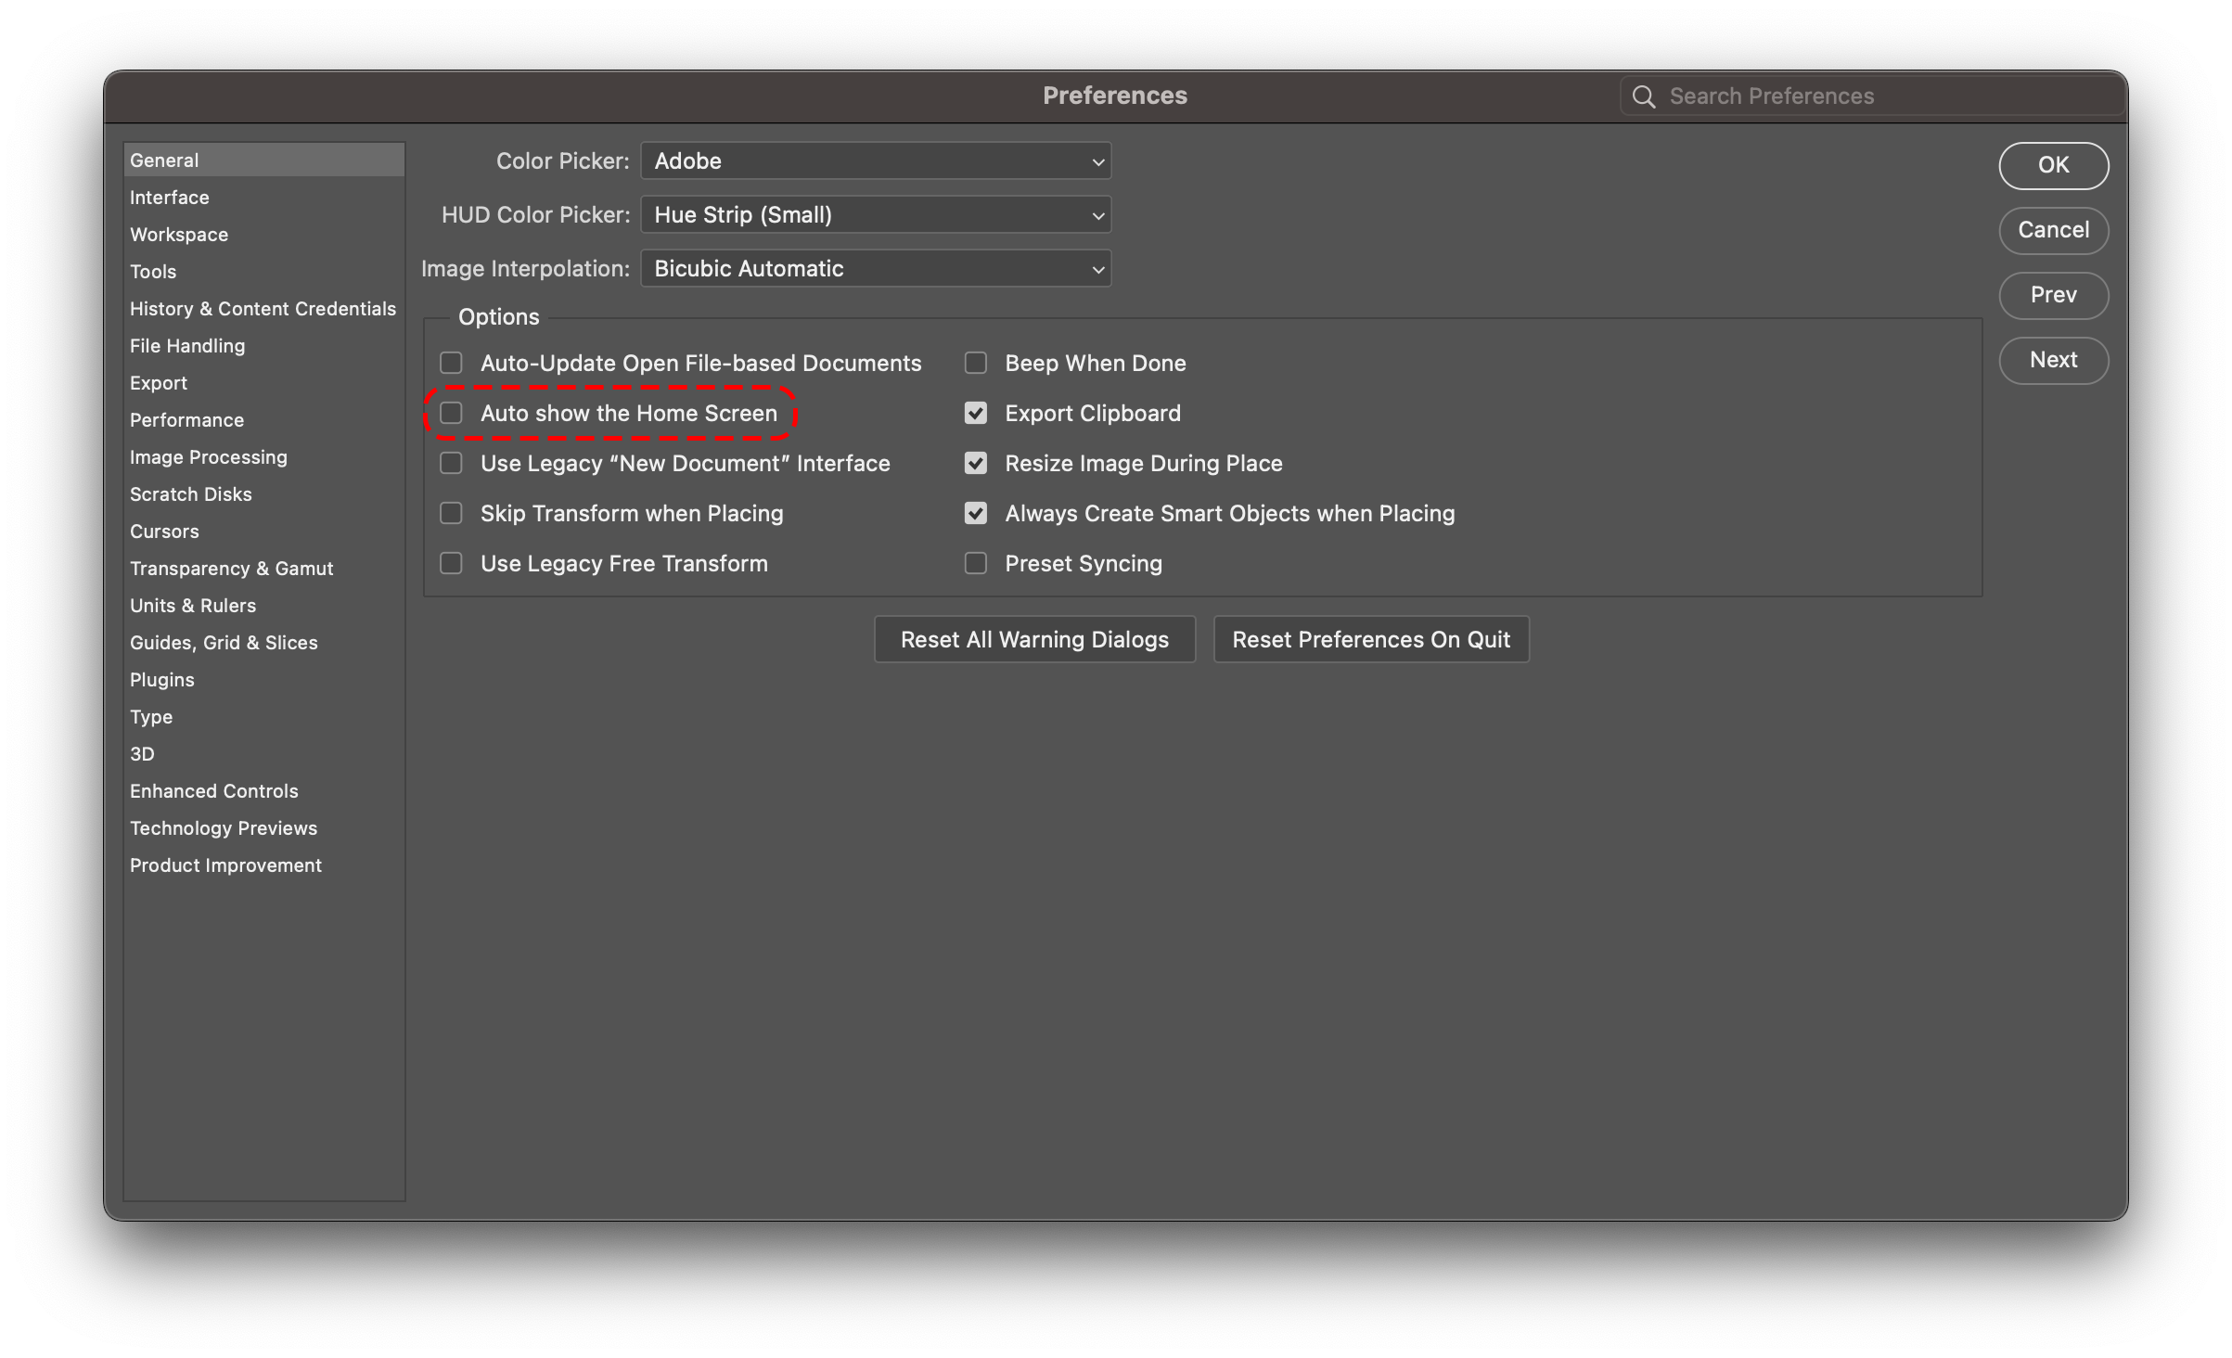
Task: Open Image Interpolation dropdown
Action: pos(875,268)
